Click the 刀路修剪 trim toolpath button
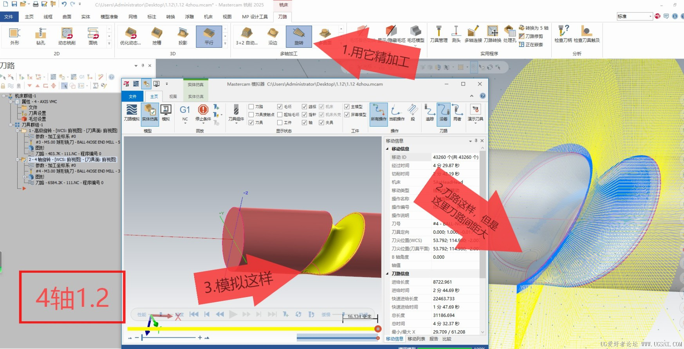This screenshot has height=349, width=684. [x=531, y=36]
